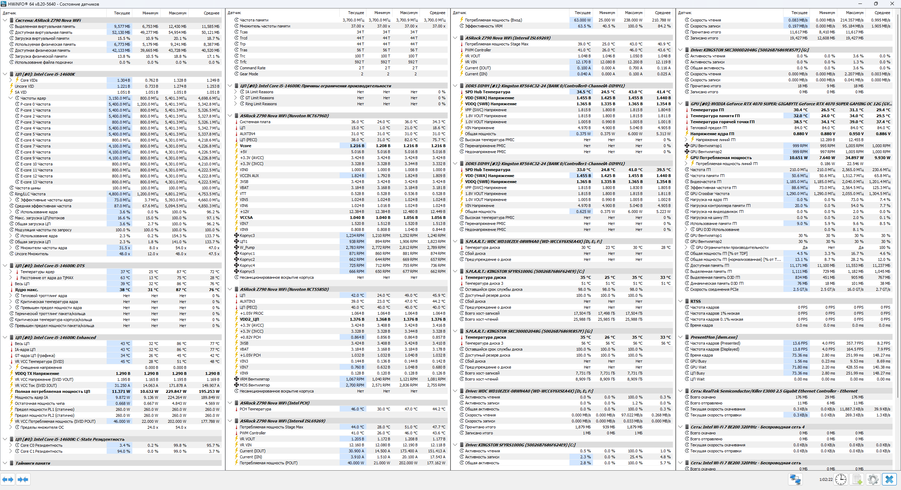Collapse the GPU RTX 4070 SUPER section
Image resolution: width=901 pixels, height=490 pixels.
pos(680,104)
